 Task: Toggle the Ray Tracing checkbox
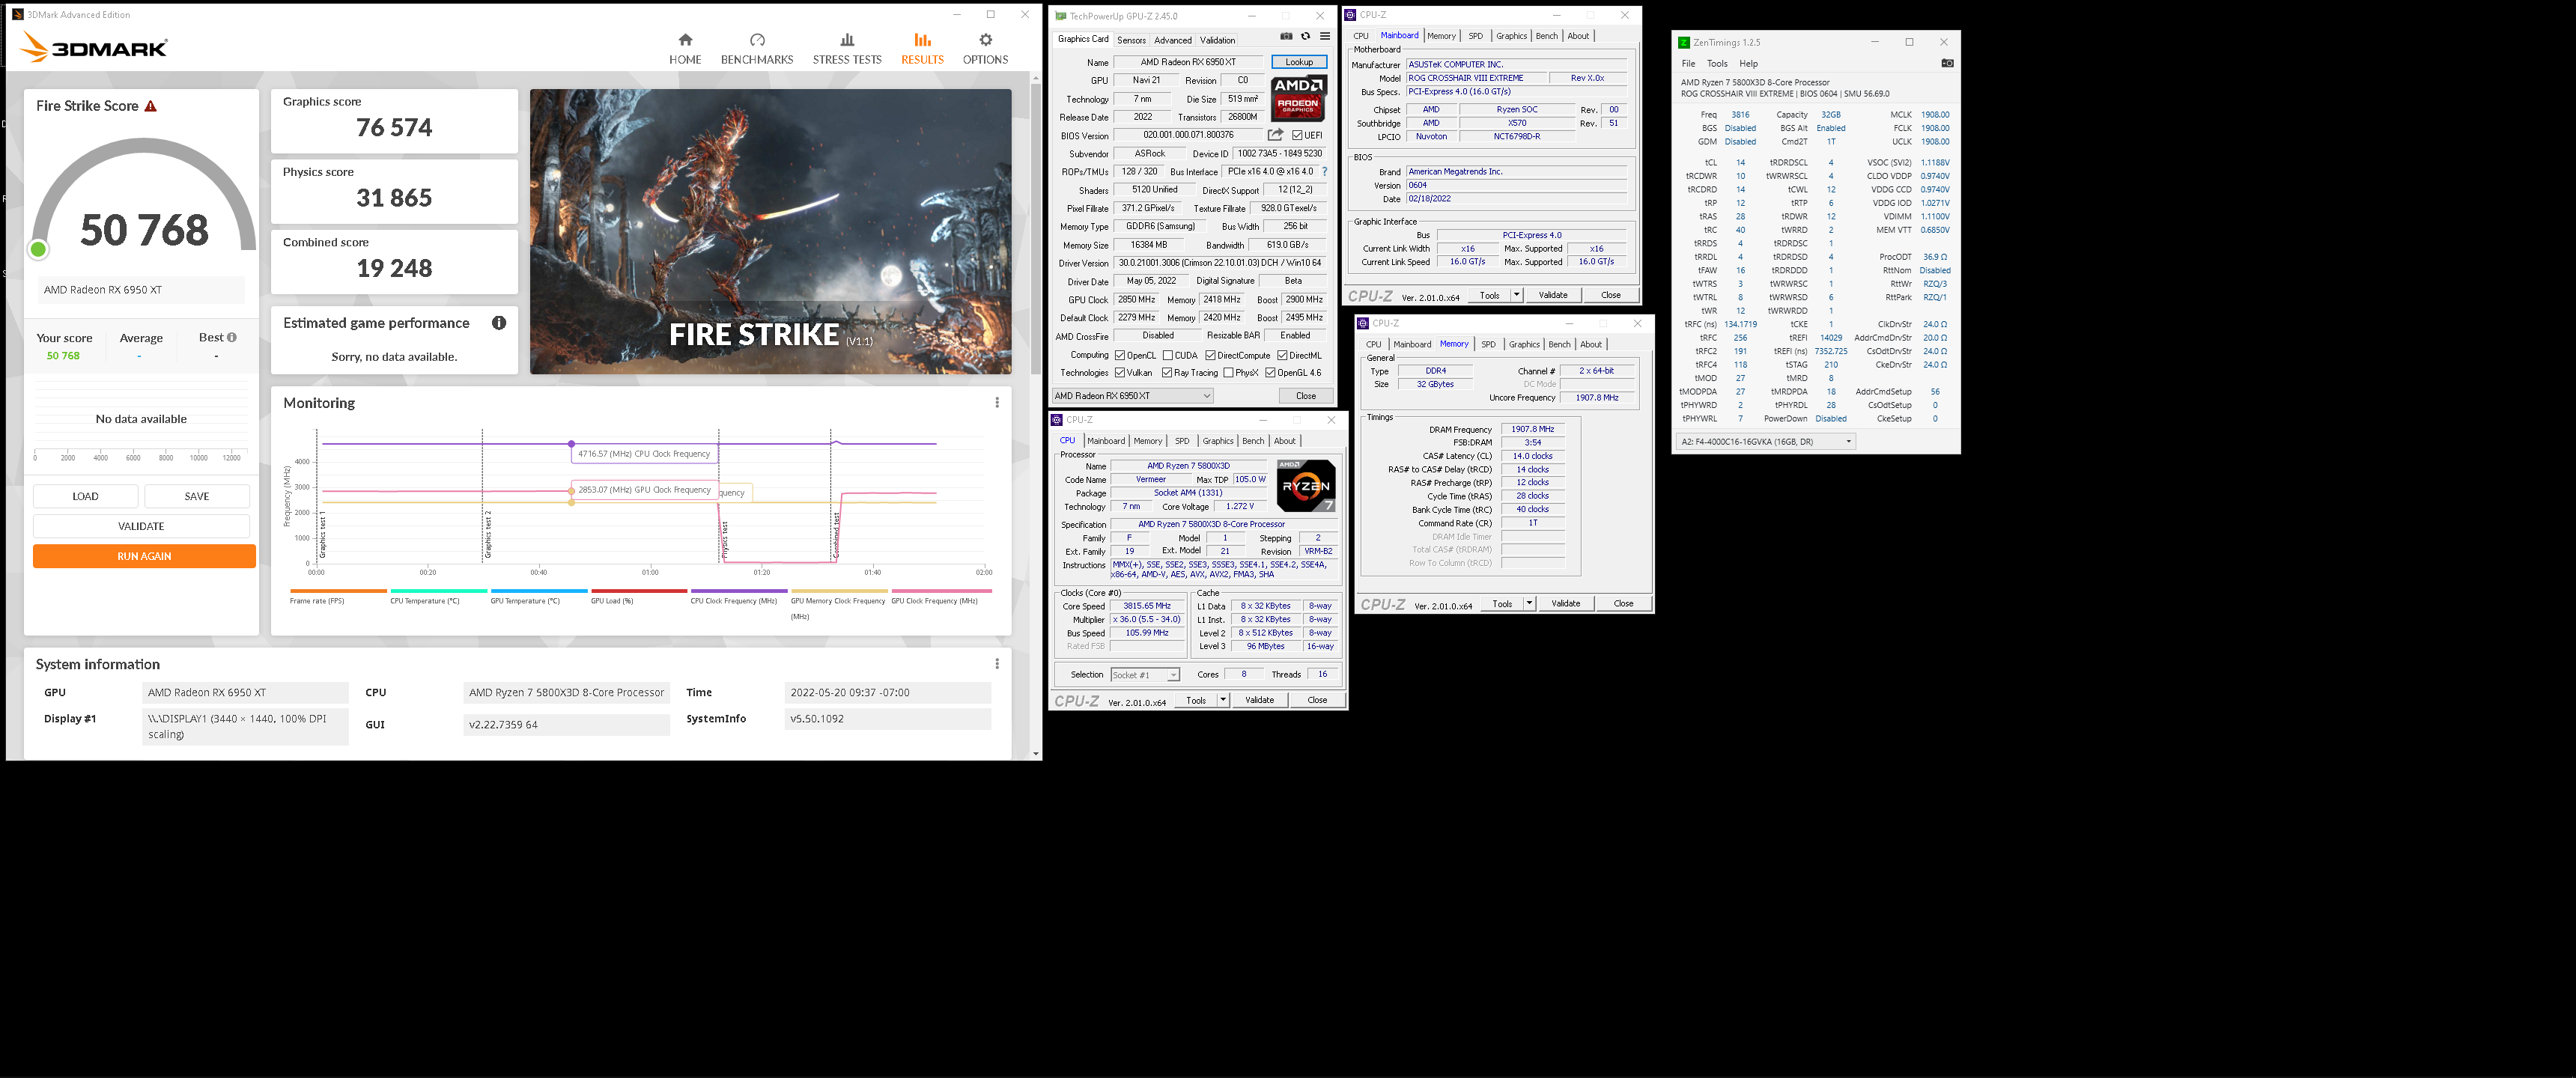pyautogui.click(x=1167, y=373)
